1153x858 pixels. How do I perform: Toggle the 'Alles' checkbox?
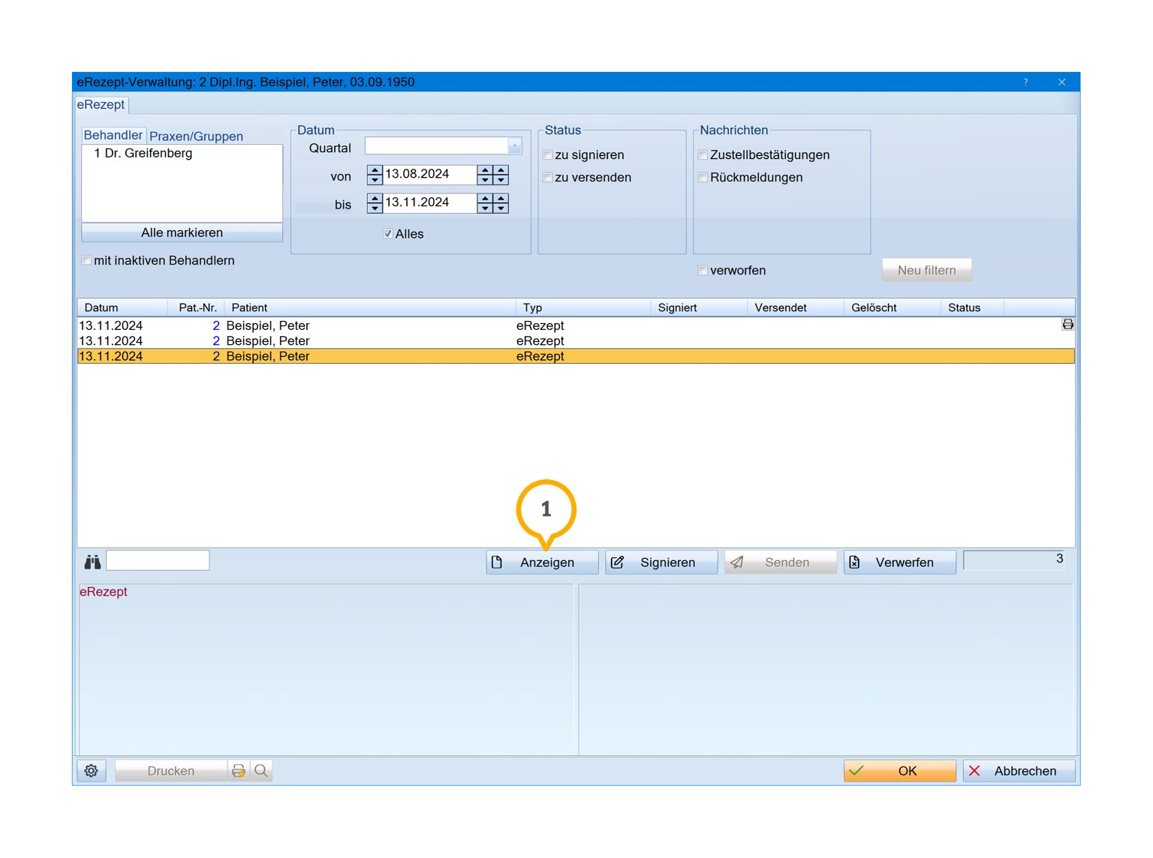[388, 234]
